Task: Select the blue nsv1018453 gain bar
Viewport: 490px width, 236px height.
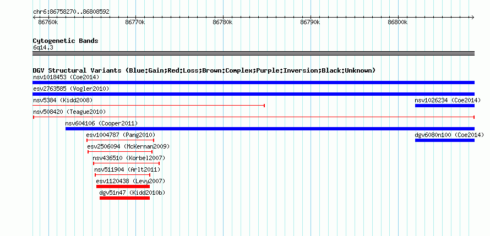Action: [x=254, y=83]
